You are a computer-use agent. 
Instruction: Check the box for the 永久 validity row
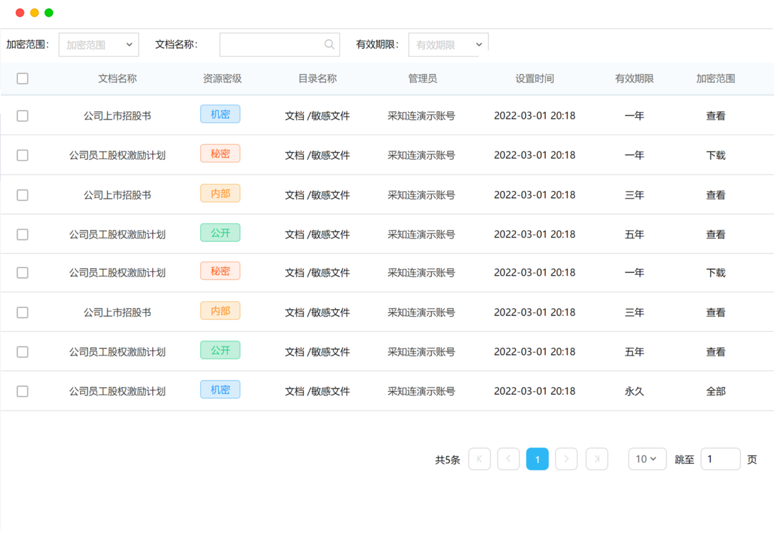coord(23,391)
